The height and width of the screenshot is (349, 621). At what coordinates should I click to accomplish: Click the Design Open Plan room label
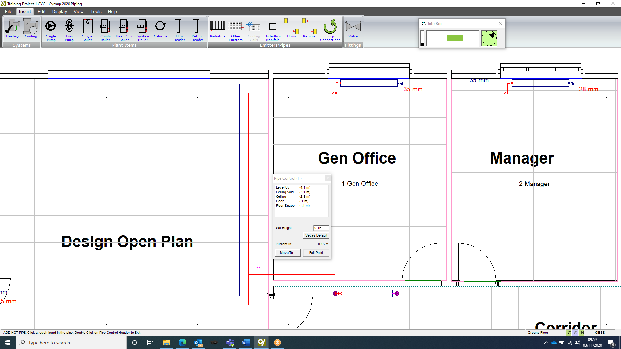pyautogui.click(x=127, y=242)
